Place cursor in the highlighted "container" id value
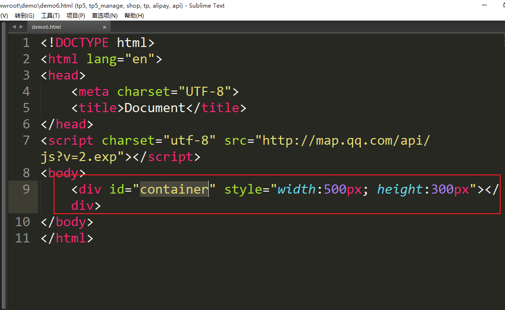The width and height of the screenshot is (505, 310). (174, 189)
